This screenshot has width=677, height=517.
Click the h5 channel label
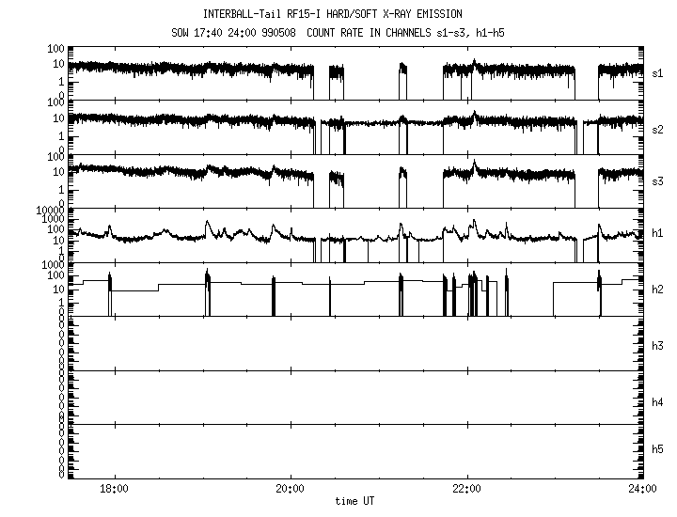point(658,449)
